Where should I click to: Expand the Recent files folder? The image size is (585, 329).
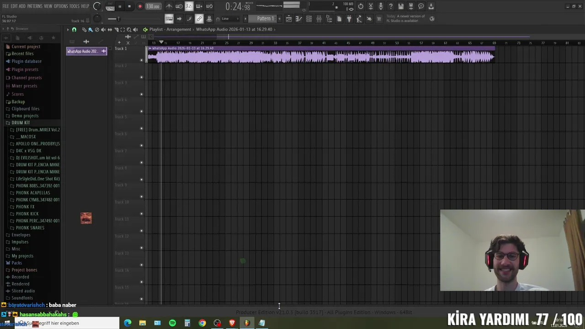click(x=22, y=54)
